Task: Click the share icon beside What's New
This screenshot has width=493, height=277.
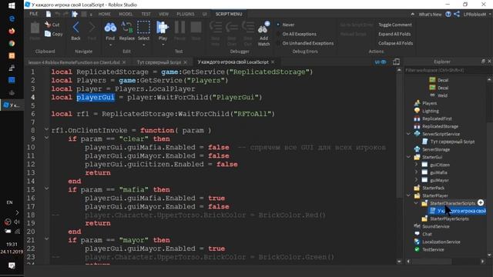Action: coord(457,14)
